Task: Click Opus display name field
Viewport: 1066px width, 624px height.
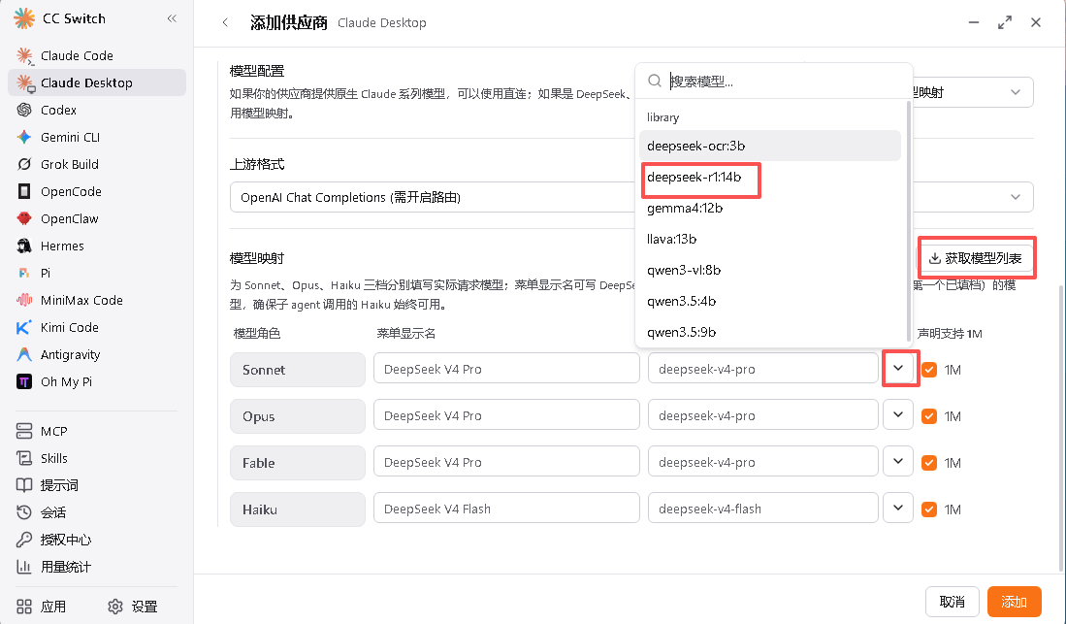Action: point(506,415)
